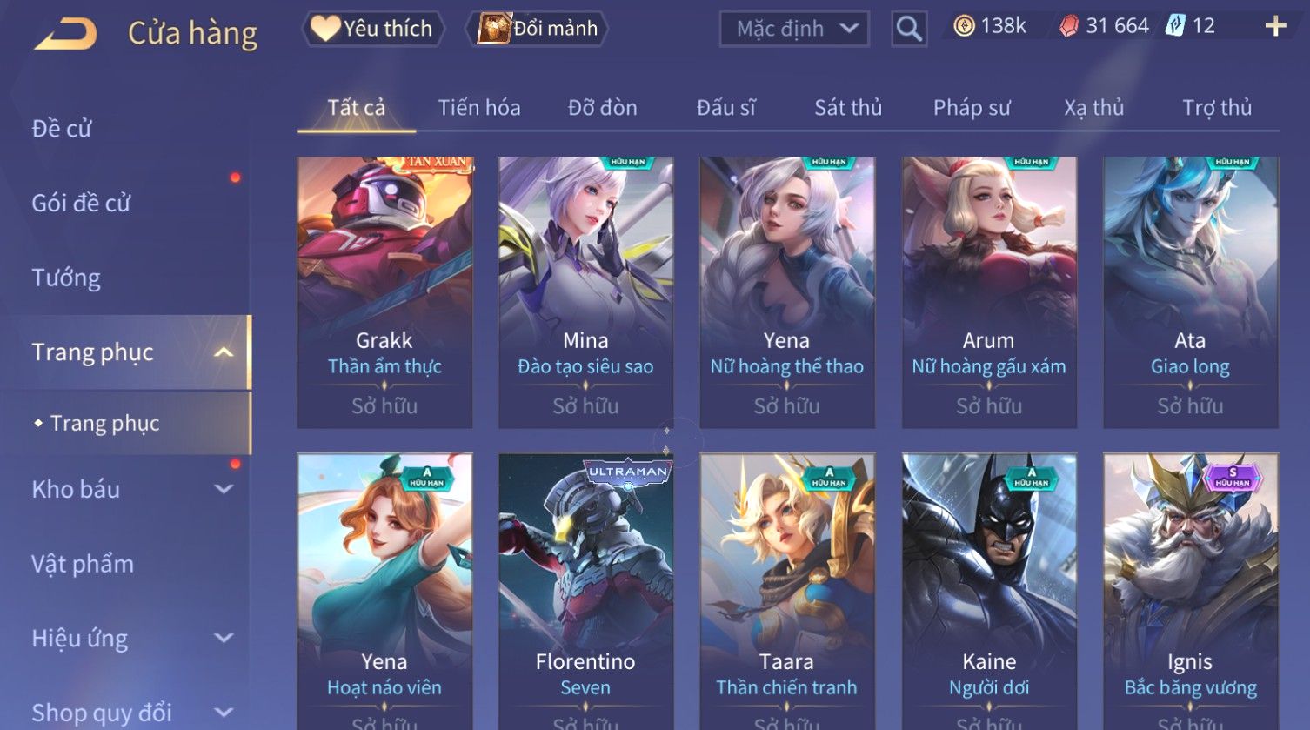This screenshot has height=730, width=1310.
Task: Open the search magnifier icon
Action: tap(909, 29)
